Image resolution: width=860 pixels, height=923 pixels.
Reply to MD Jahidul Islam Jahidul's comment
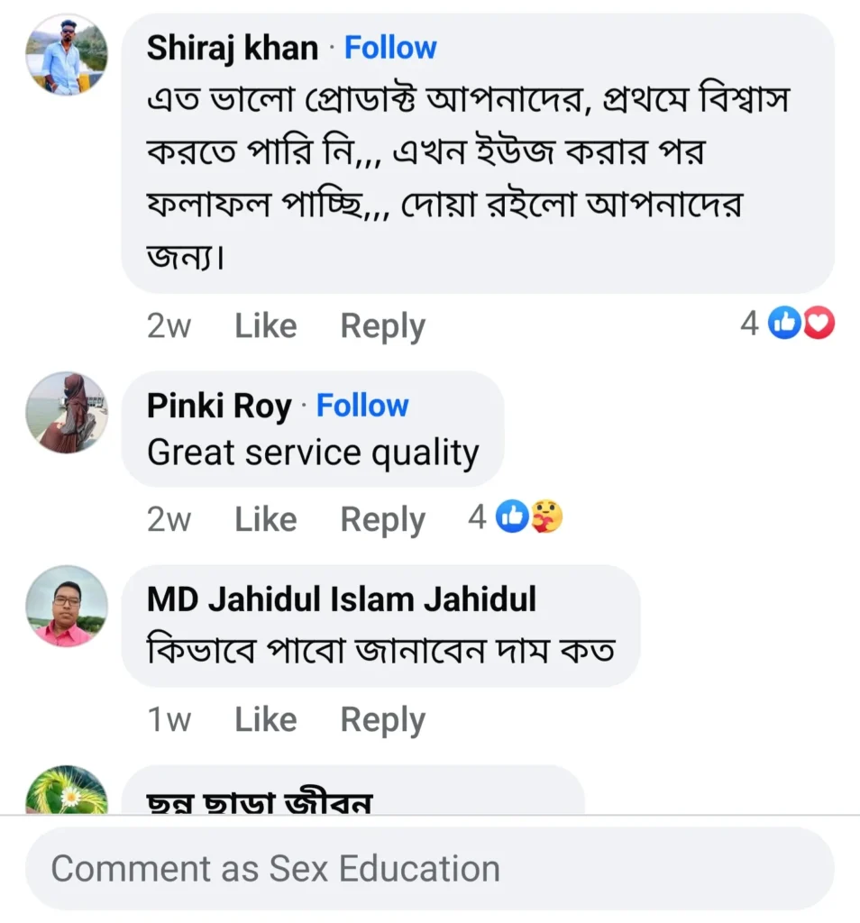[382, 719]
